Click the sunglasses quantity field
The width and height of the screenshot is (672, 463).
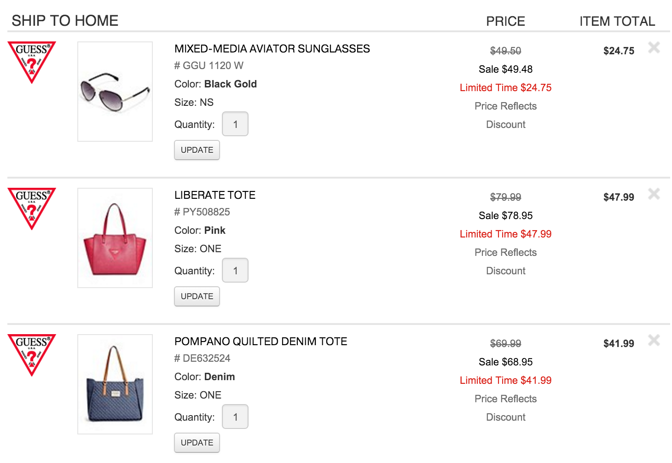[235, 124]
